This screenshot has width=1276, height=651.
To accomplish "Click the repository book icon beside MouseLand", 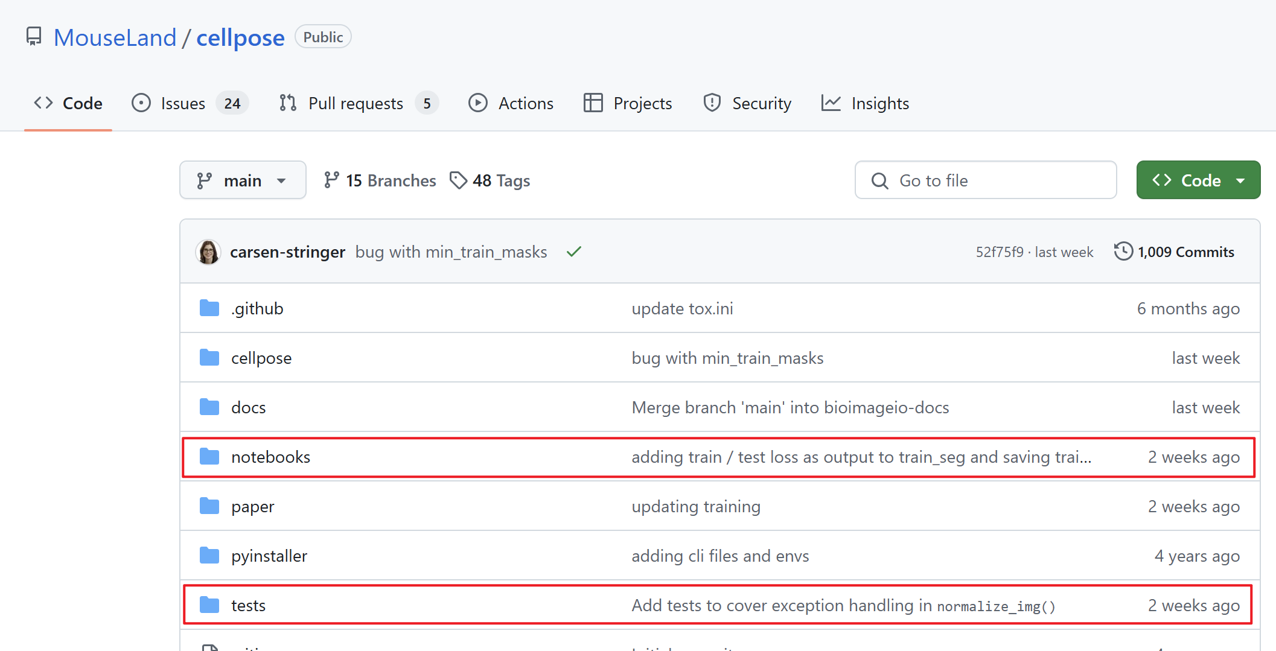I will pyautogui.click(x=34, y=37).
